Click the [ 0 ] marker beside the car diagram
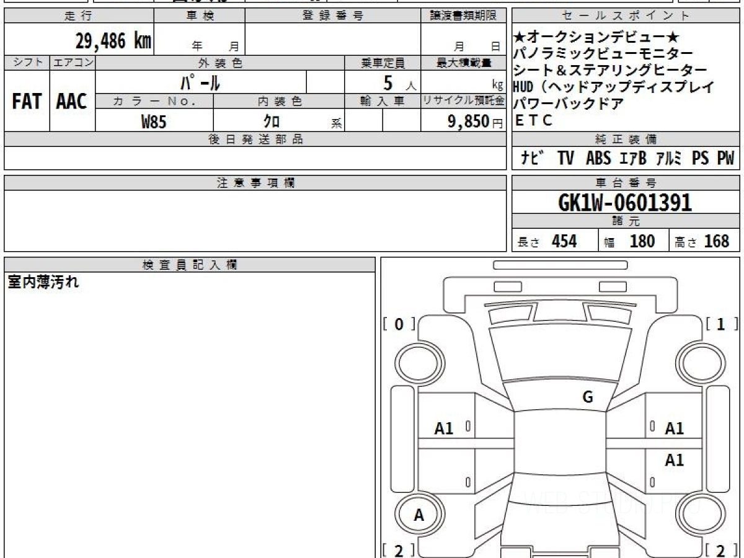The height and width of the screenshot is (558, 744). 399,324
